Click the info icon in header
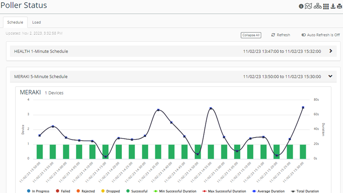This screenshot has width=343, height=193. pos(301,6)
